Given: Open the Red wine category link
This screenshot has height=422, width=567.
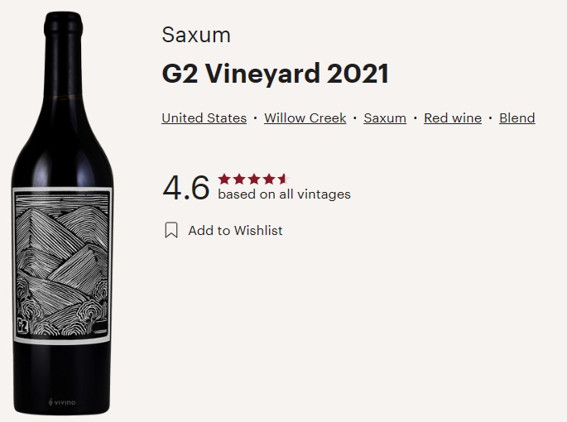Looking at the screenshot, I should pyautogui.click(x=453, y=117).
